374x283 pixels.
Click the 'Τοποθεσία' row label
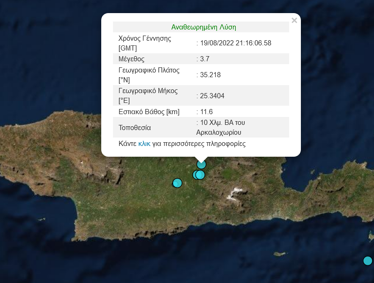[x=135, y=127]
